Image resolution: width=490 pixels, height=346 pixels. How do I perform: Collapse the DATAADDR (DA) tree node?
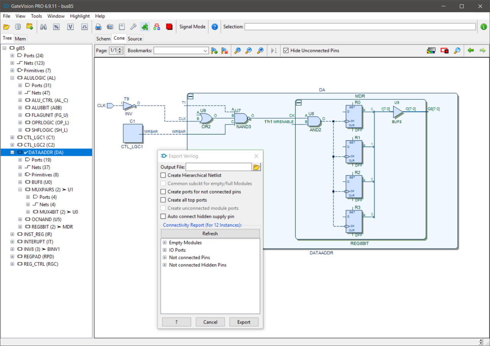[12, 153]
